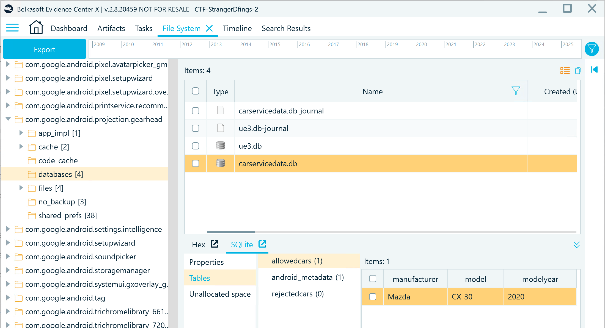The width and height of the screenshot is (605, 328).
Task: Click the Export button
Action: pyautogui.click(x=45, y=49)
